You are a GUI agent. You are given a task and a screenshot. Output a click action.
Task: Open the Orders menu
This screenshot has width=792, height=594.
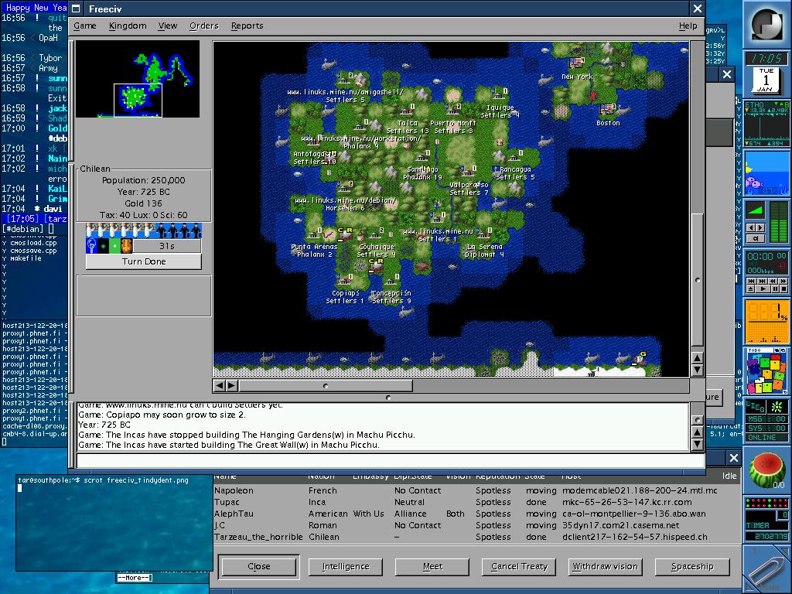coord(204,26)
